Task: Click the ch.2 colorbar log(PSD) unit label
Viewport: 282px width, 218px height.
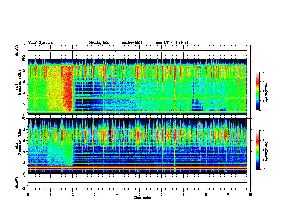Action: [267, 151]
